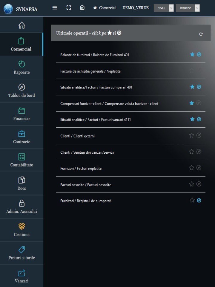Viewport: 215px width, 287px height.
Task: Open Financiar module in sidebar
Action: pyautogui.click(x=21, y=114)
